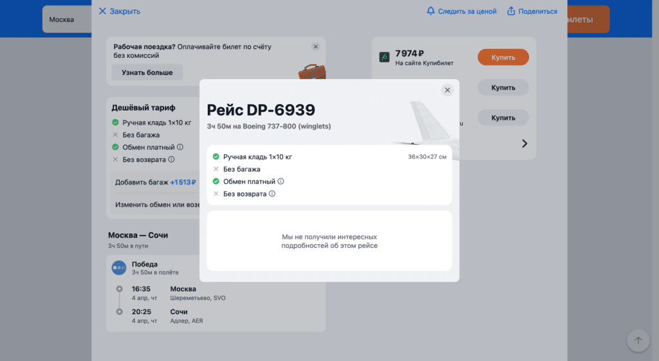Click the scroll-to-top arrow button
659x361 pixels.
pos(638,340)
